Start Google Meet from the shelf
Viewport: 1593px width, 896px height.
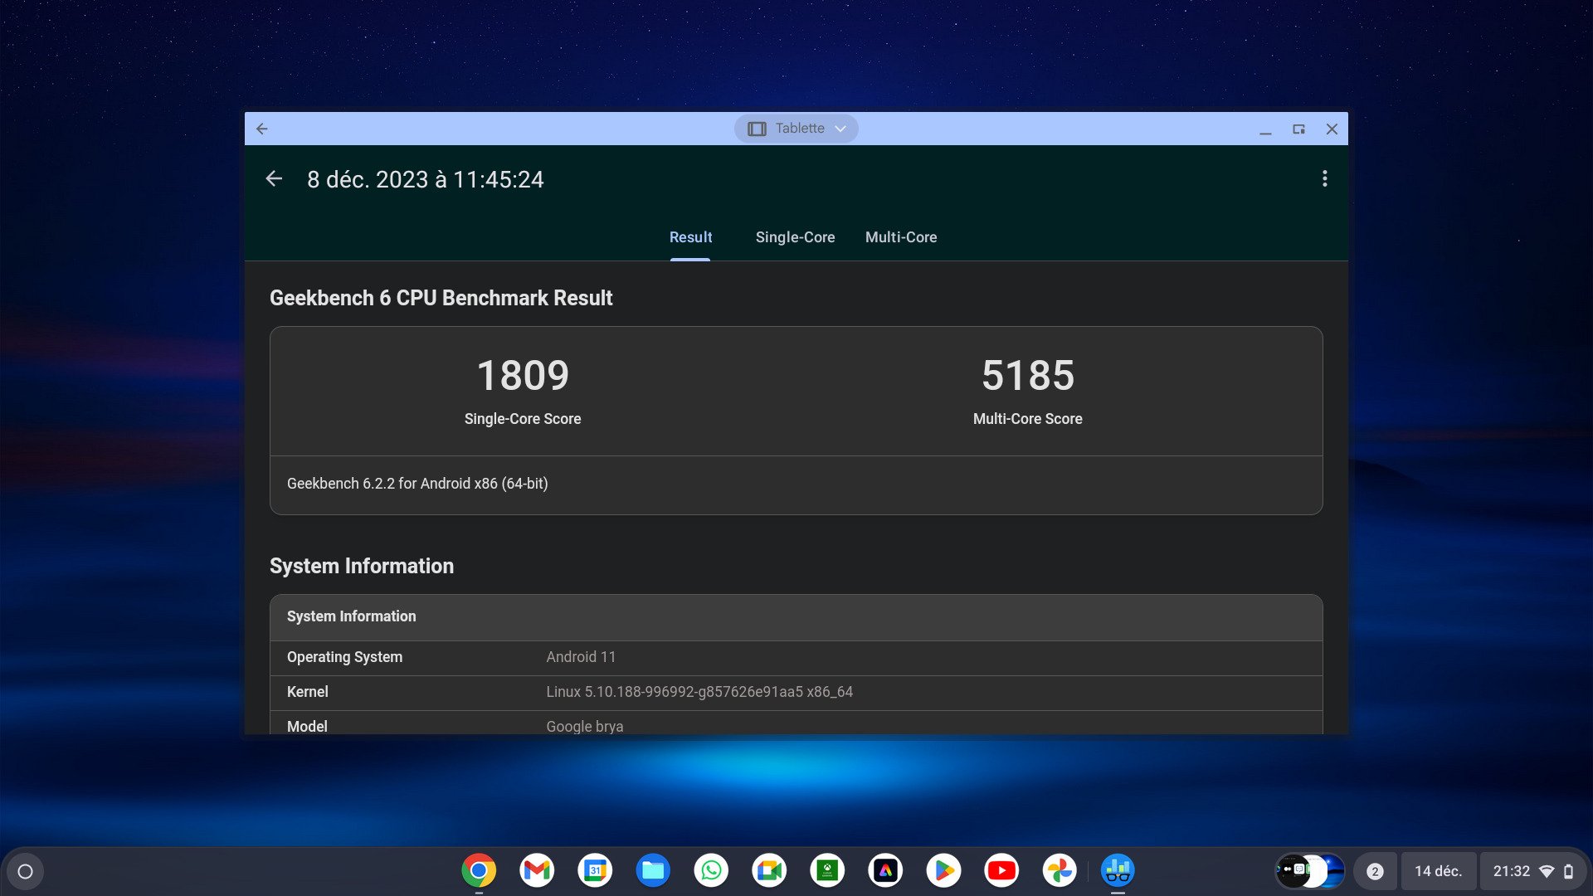(770, 871)
